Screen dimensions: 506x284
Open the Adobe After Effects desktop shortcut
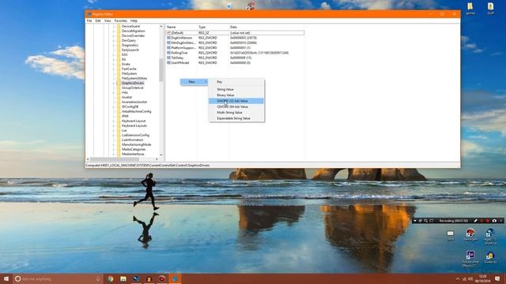470,260
